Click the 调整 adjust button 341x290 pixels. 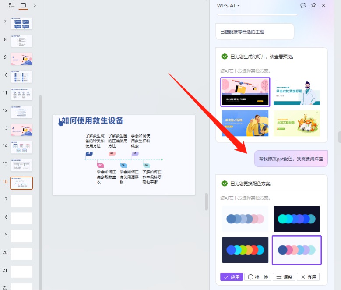284,277
